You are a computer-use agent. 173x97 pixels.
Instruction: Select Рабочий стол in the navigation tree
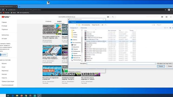point(76,58)
